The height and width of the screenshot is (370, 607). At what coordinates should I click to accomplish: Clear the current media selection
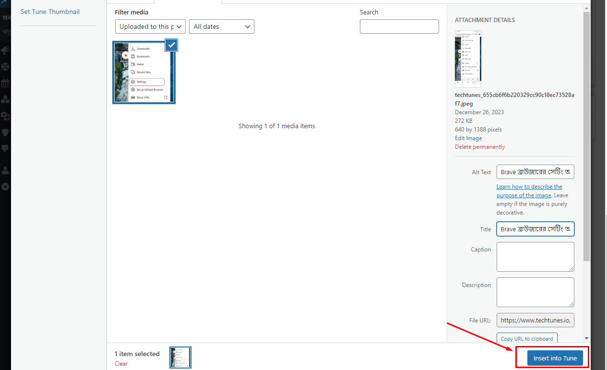point(121,363)
